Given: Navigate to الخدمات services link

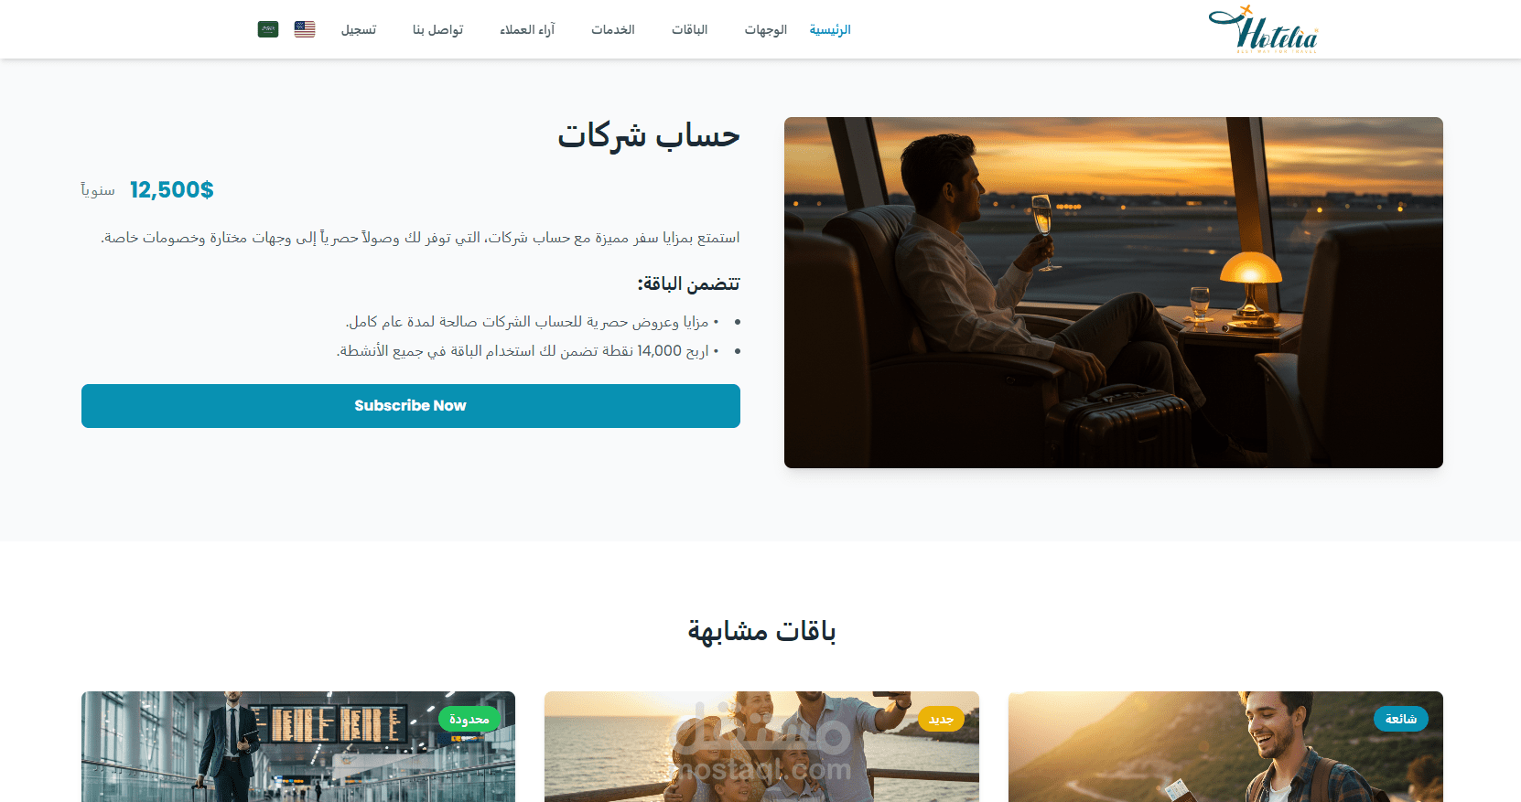Looking at the screenshot, I should tap(612, 30).
